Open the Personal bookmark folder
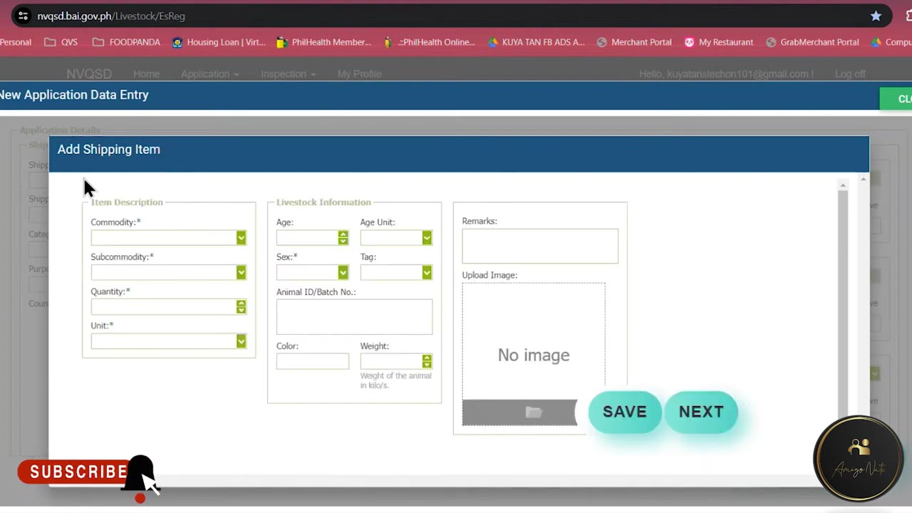Viewport: 912px width, 513px height. [x=16, y=42]
